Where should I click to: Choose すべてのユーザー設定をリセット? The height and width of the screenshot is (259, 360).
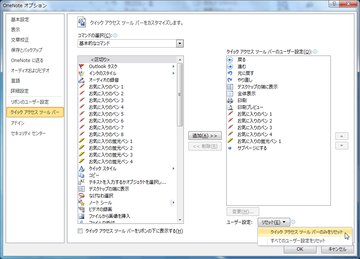pyautogui.click(x=305, y=241)
